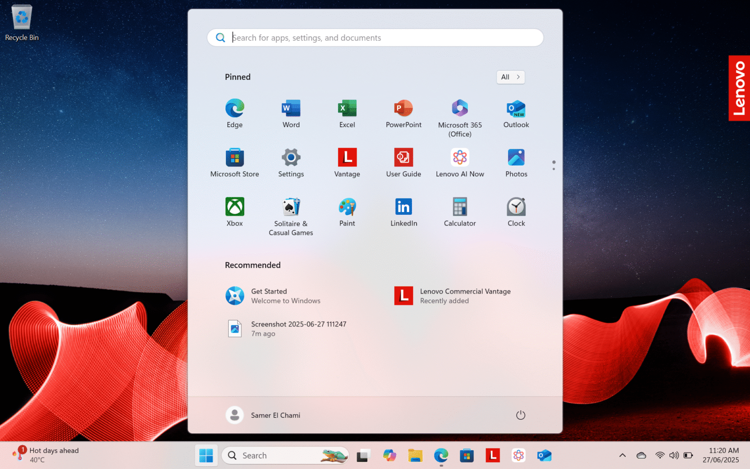
Task: Launch PowerPoint pinned app
Action: 404,114
